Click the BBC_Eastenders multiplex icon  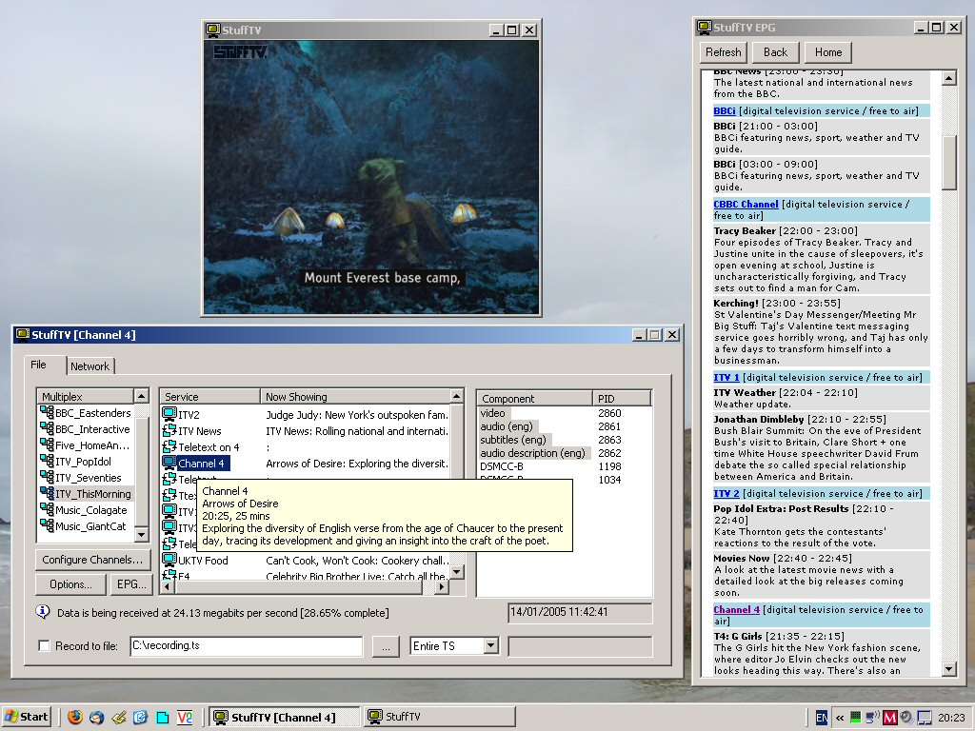click(x=47, y=412)
